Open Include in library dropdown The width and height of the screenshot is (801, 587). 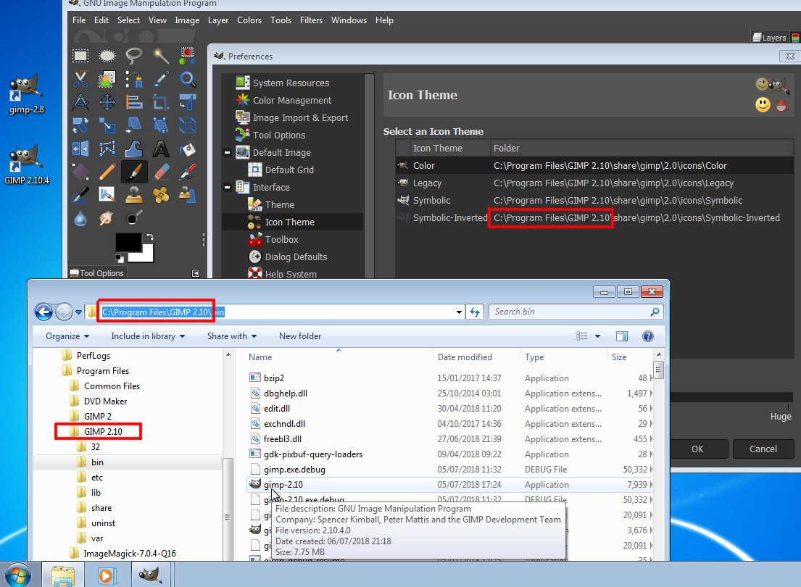(x=148, y=336)
